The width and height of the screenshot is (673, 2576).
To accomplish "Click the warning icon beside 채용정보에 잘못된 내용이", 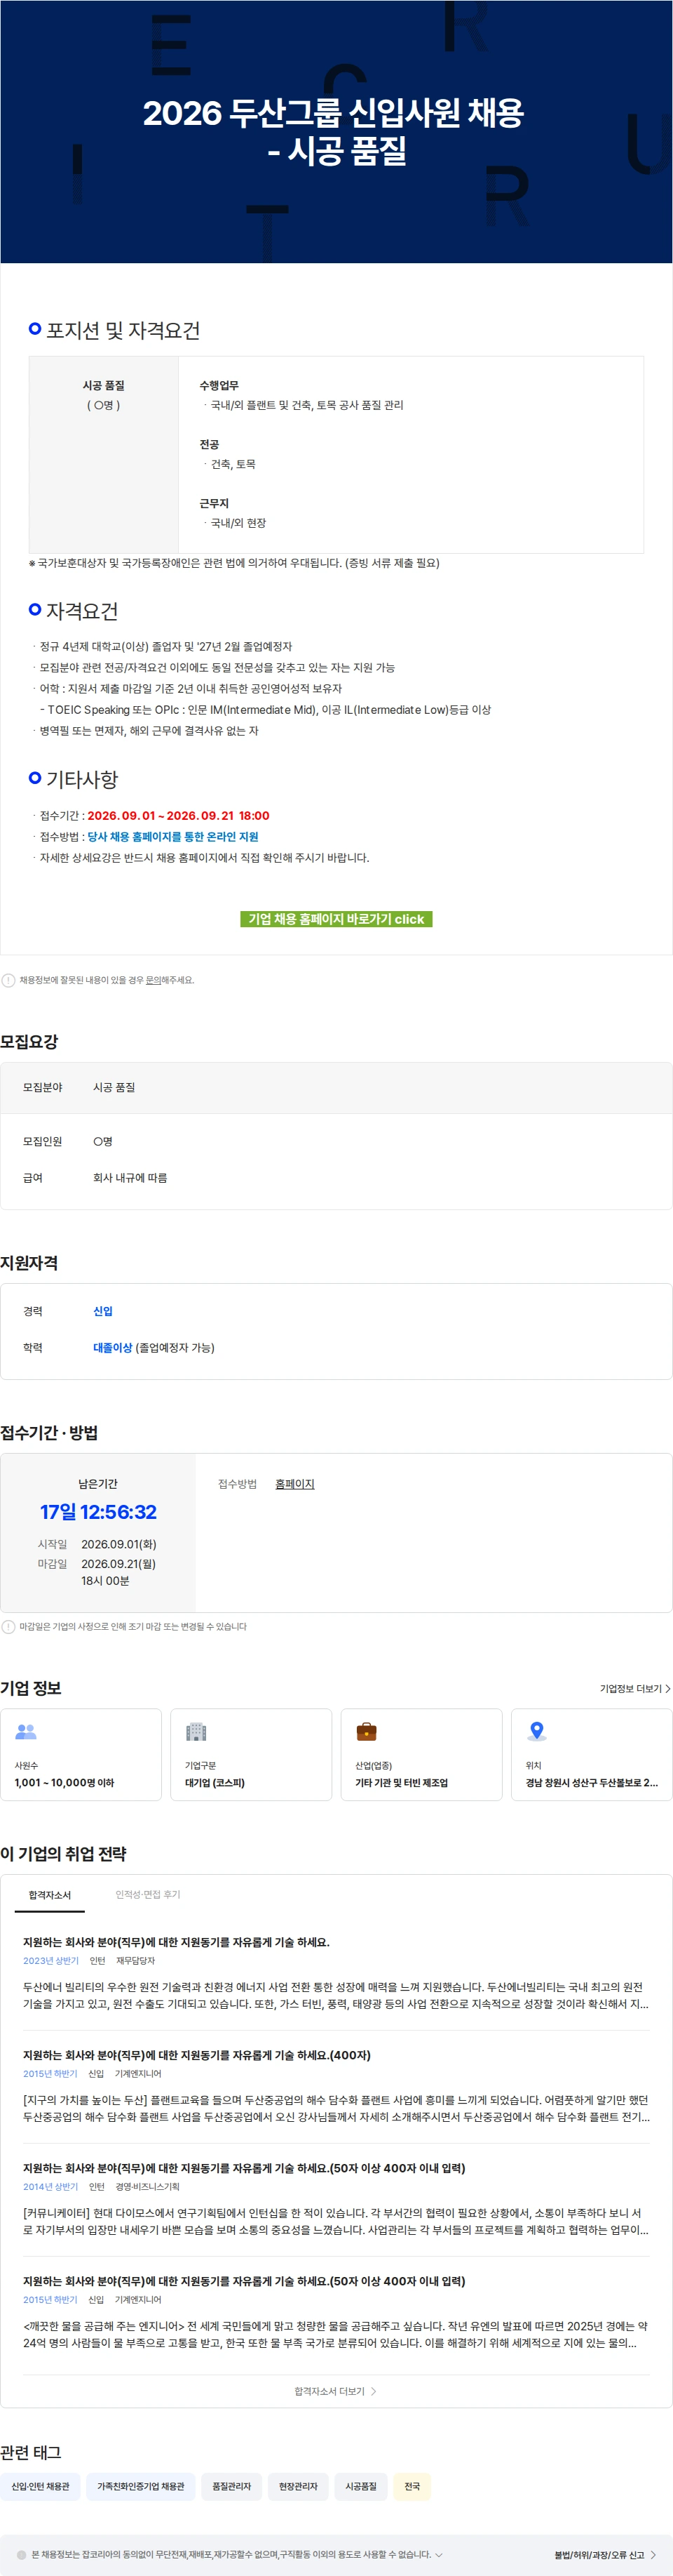I will coord(8,980).
